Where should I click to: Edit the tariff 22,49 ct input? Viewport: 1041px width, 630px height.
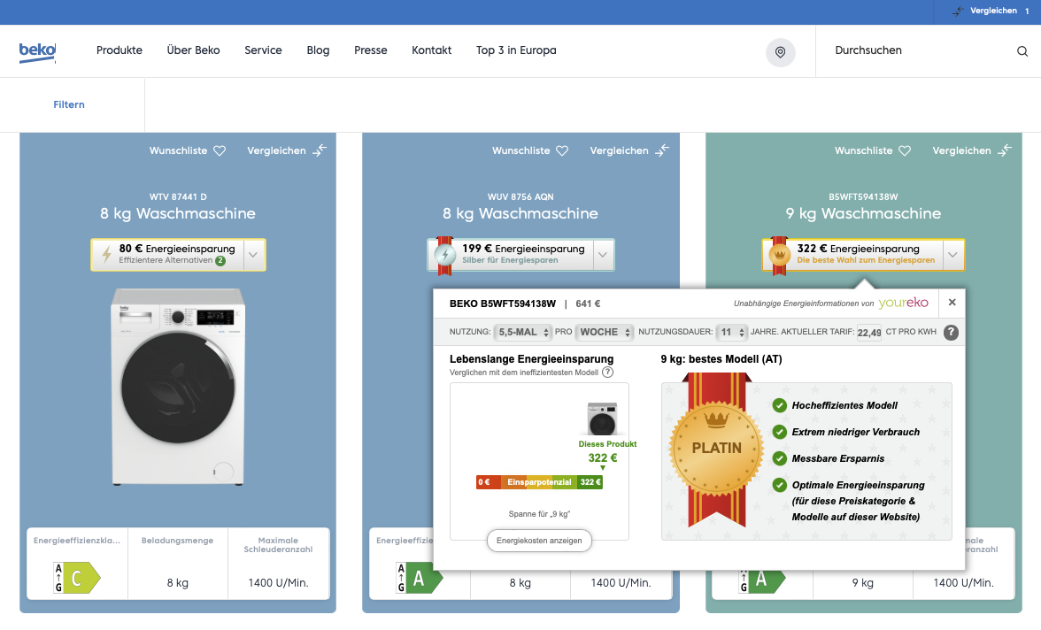[869, 333]
